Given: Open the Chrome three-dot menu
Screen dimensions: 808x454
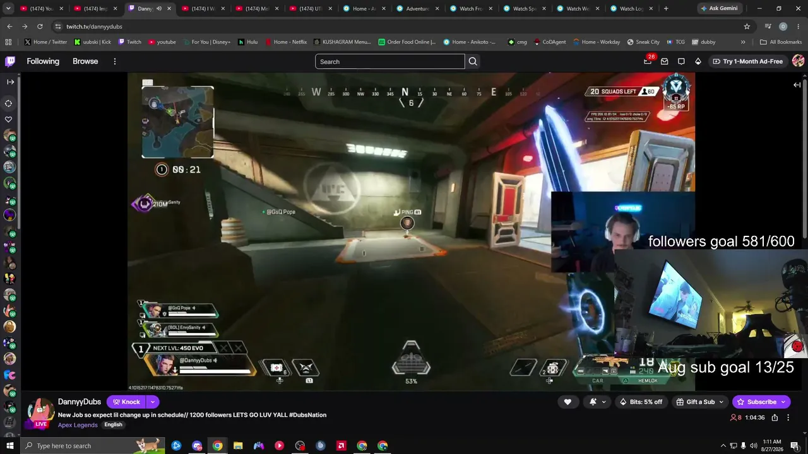Looking at the screenshot, I should pyautogui.click(x=798, y=26).
